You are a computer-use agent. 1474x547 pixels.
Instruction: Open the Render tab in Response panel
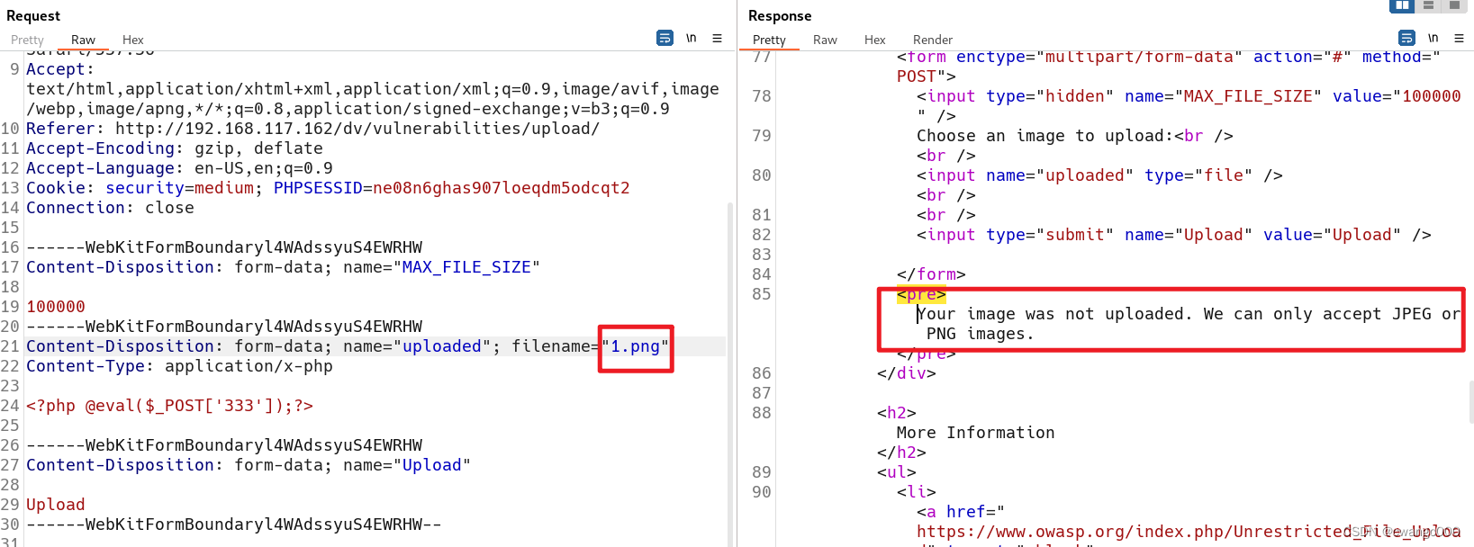pyautogui.click(x=932, y=40)
